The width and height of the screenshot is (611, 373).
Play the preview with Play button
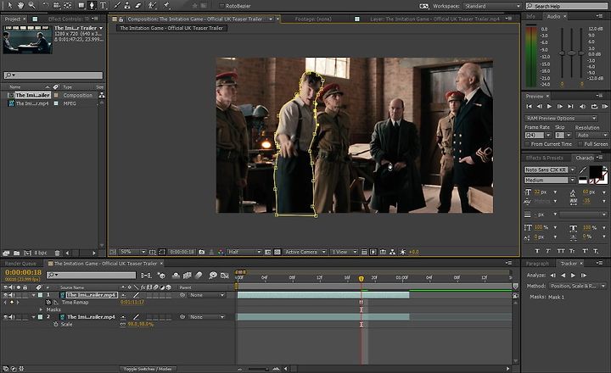click(549, 106)
